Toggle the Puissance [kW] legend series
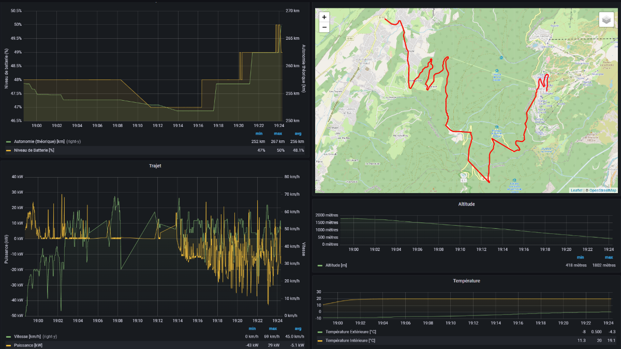 click(x=27, y=345)
